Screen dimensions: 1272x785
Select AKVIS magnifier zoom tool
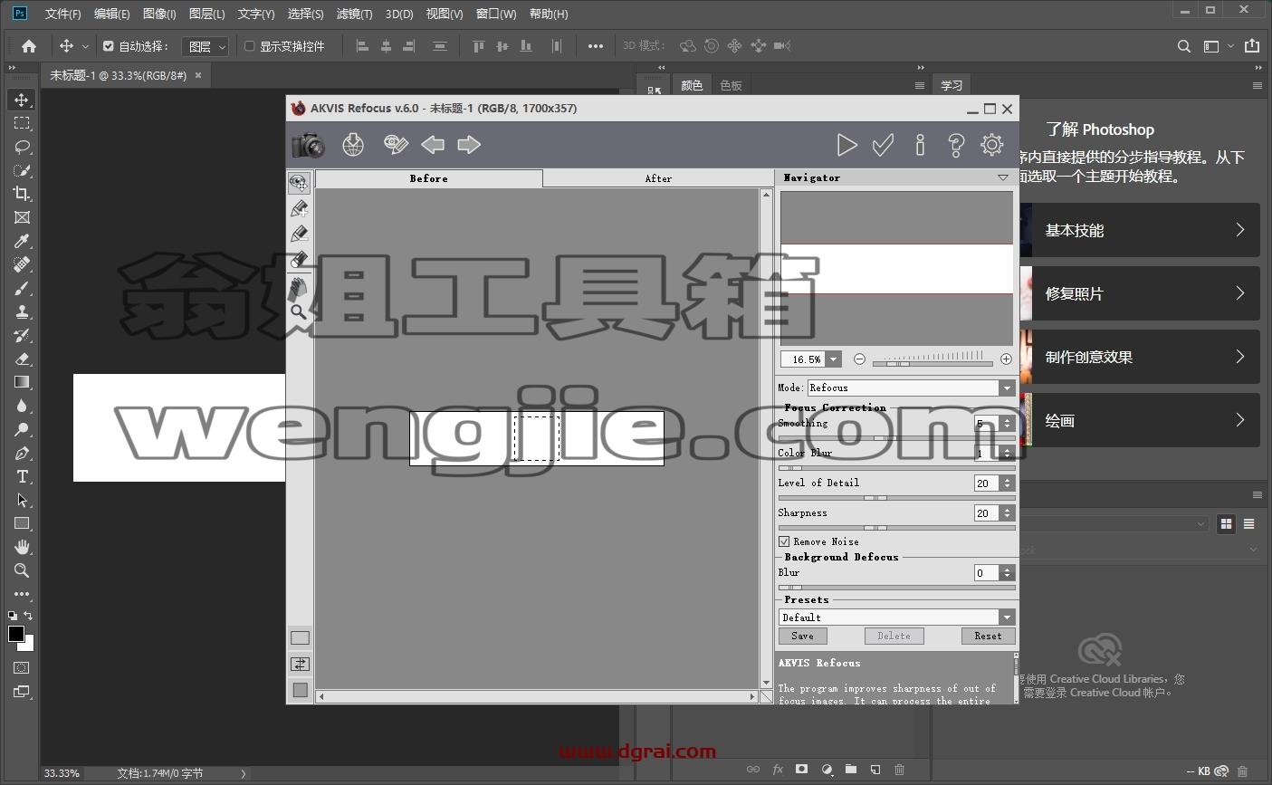[298, 312]
